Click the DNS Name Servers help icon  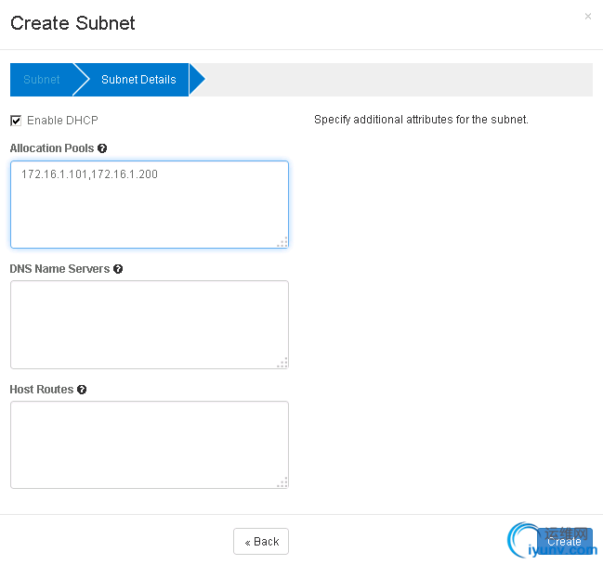[x=118, y=269]
